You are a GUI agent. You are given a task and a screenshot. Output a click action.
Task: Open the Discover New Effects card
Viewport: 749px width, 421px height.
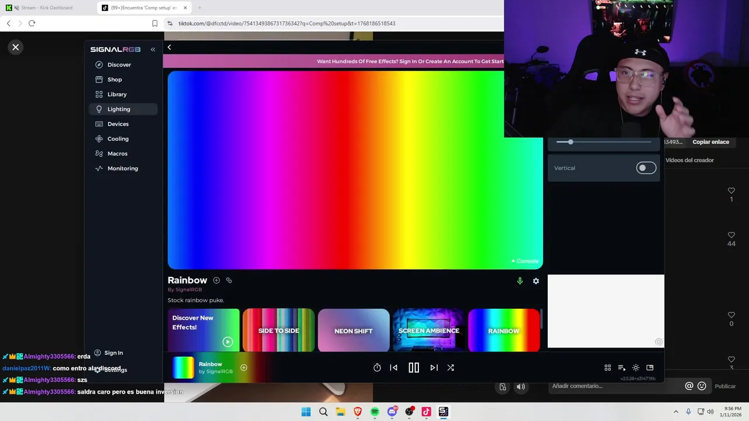coord(203,330)
